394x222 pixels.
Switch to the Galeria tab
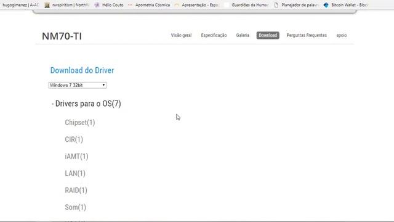point(243,36)
